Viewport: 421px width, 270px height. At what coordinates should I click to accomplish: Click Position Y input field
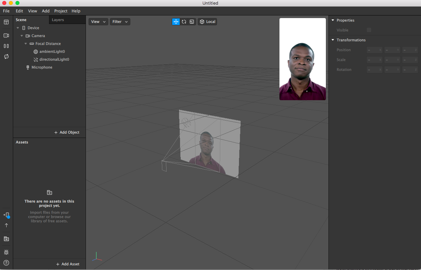coord(392,50)
